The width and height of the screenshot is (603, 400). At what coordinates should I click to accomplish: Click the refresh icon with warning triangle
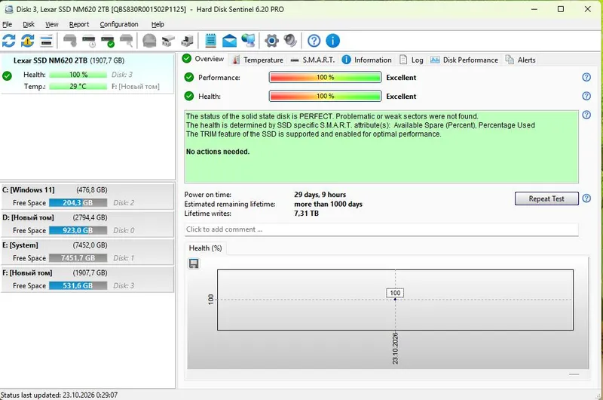(27, 41)
